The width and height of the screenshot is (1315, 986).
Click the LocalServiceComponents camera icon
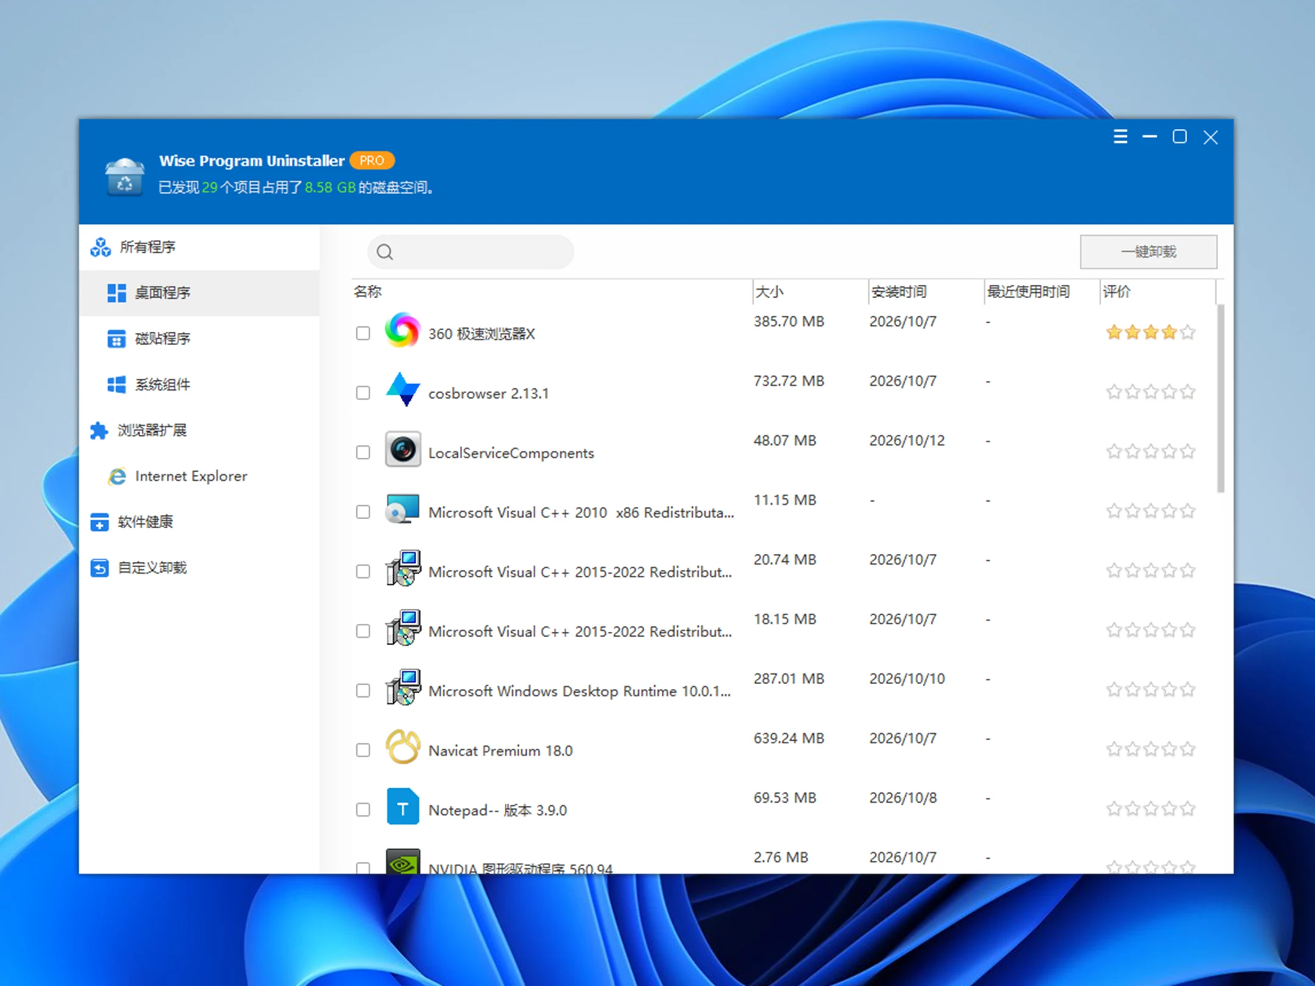(x=402, y=450)
